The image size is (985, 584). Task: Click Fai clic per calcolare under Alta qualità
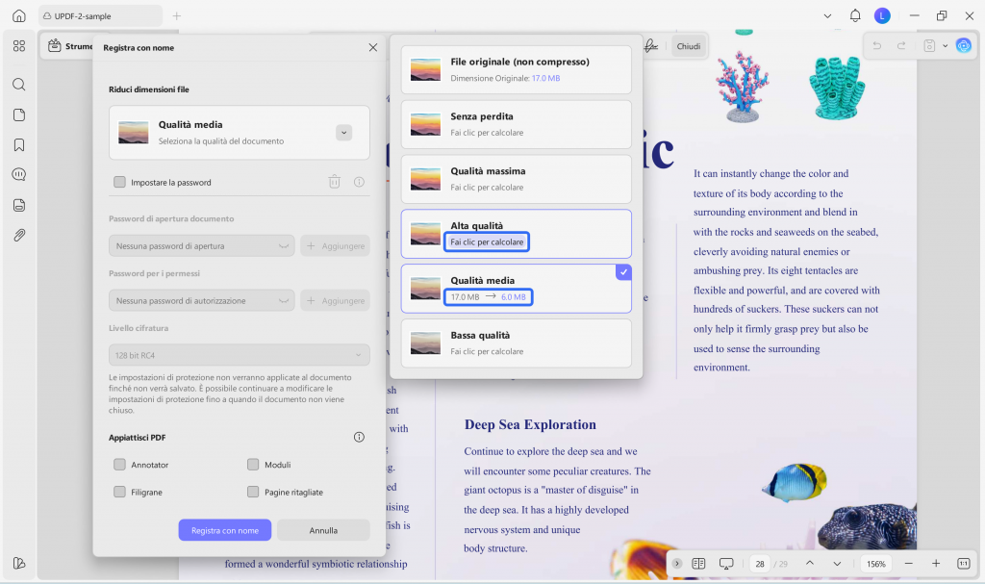coord(487,242)
